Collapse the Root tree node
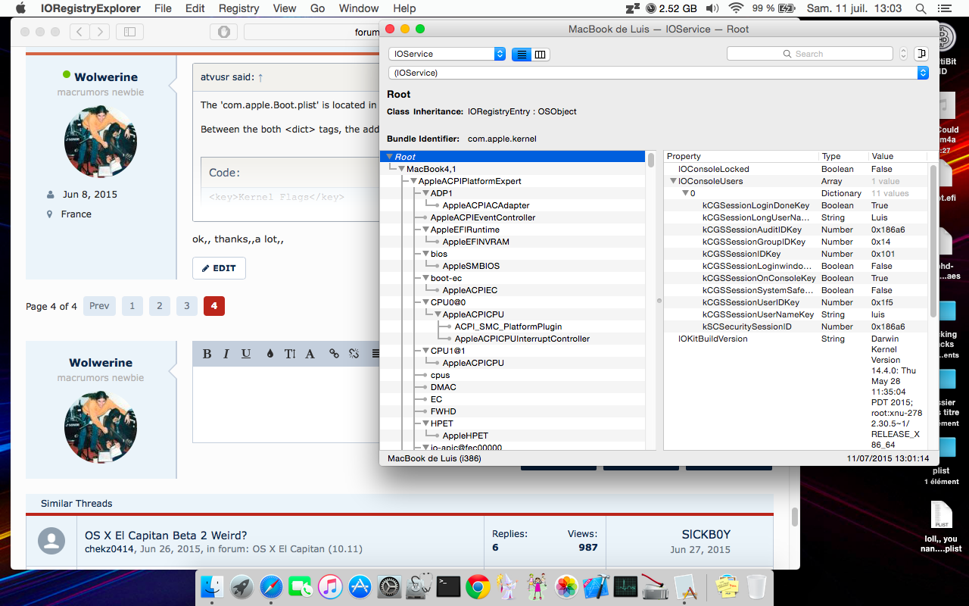This screenshot has height=606, width=969. tap(390, 157)
